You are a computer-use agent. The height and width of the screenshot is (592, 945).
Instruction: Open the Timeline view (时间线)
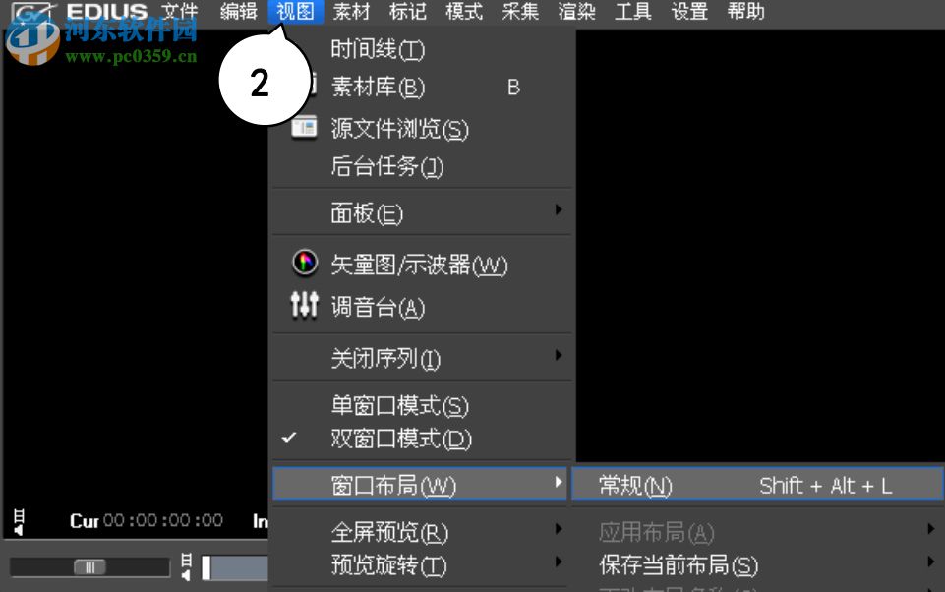(379, 48)
